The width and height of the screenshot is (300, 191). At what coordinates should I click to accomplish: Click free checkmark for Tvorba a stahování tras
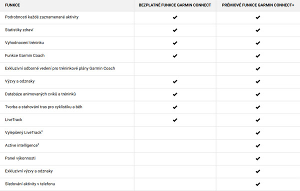pyautogui.click(x=175, y=107)
